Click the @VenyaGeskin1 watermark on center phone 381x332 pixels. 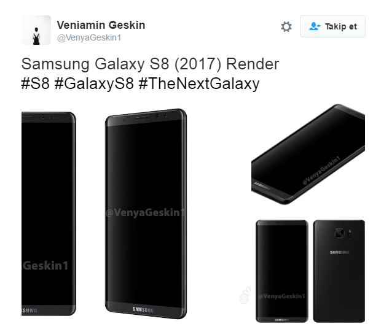point(145,212)
